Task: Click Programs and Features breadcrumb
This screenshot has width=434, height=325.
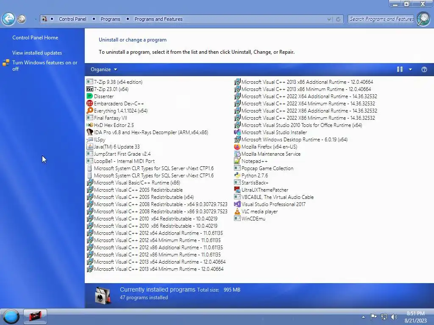Action: point(159,19)
